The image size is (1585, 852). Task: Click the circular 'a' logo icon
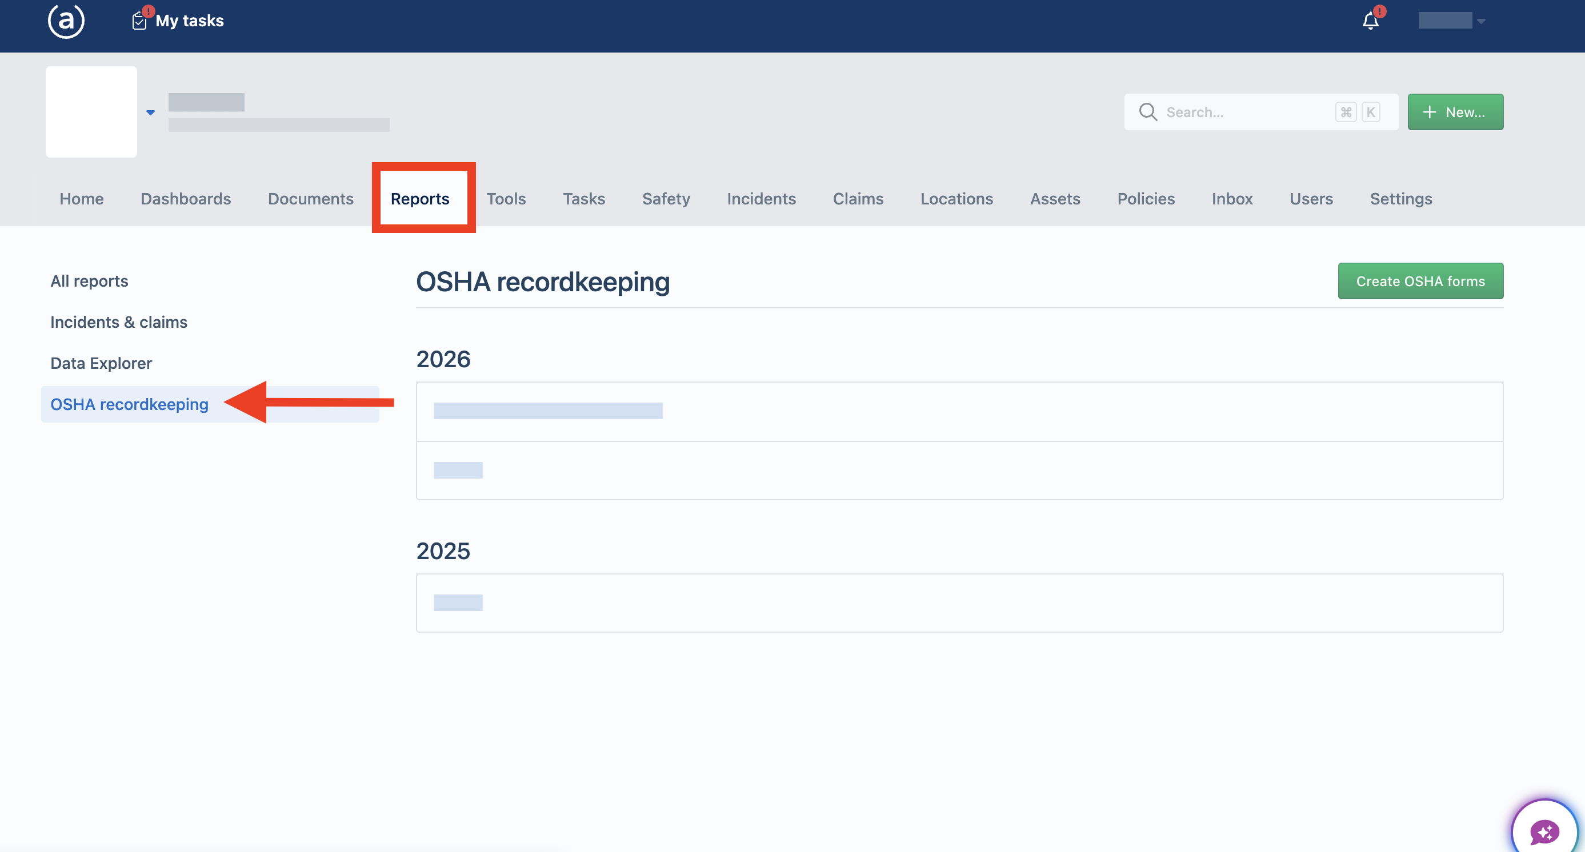click(x=66, y=21)
